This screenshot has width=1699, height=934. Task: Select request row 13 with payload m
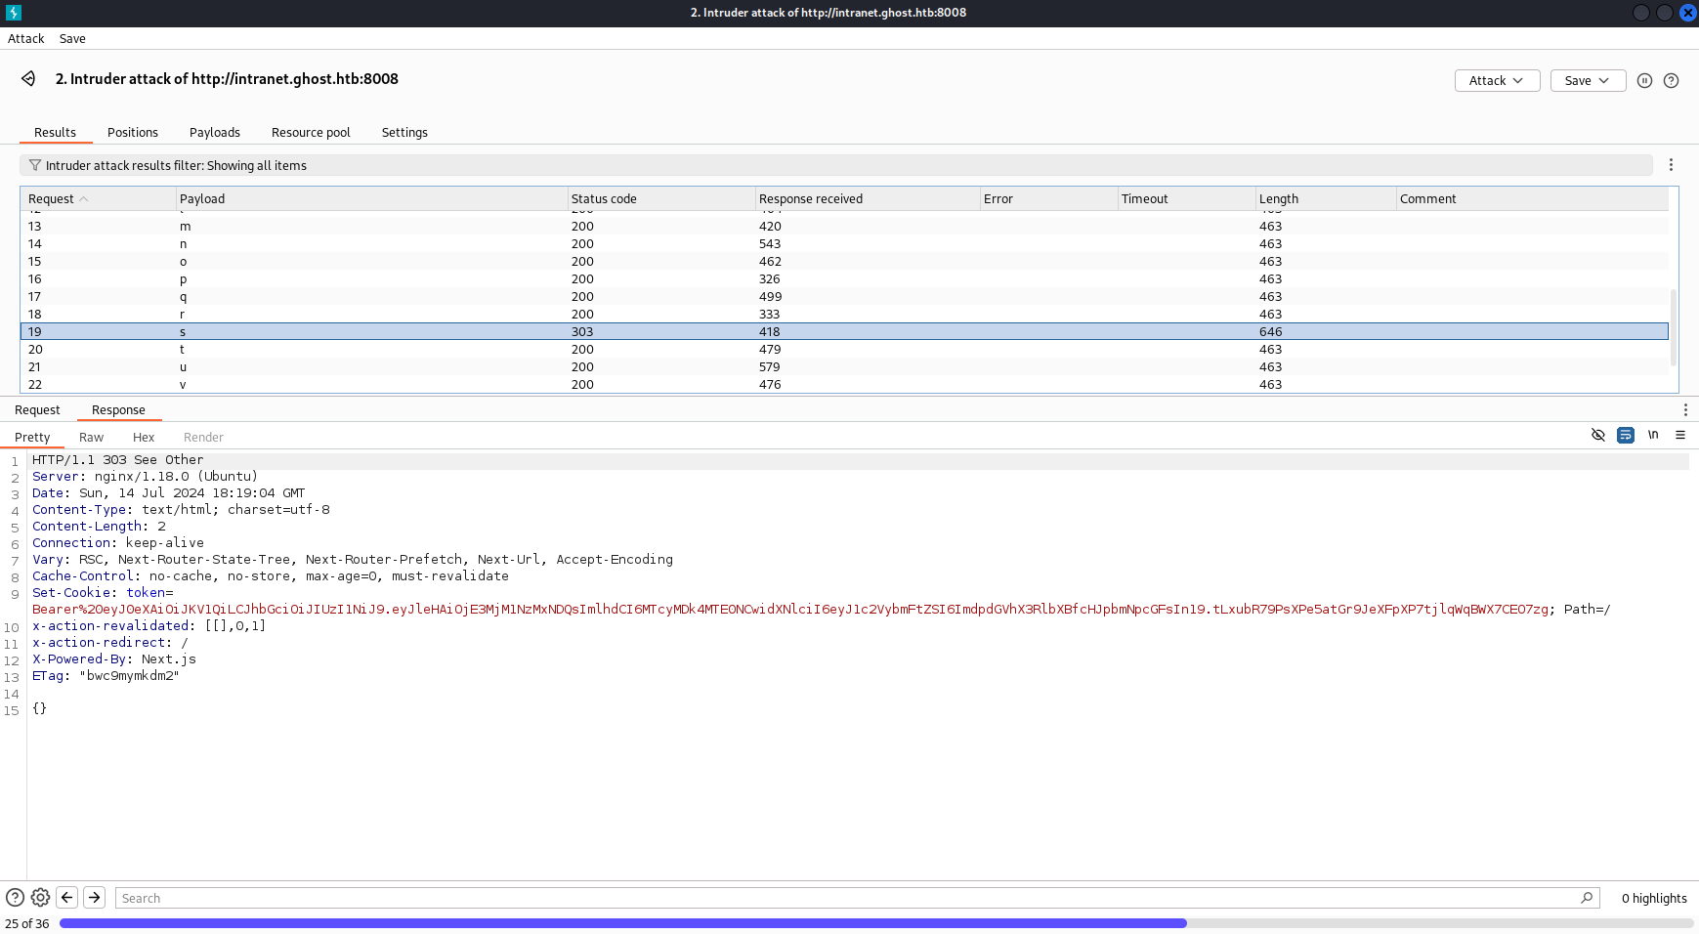point(844,227)
